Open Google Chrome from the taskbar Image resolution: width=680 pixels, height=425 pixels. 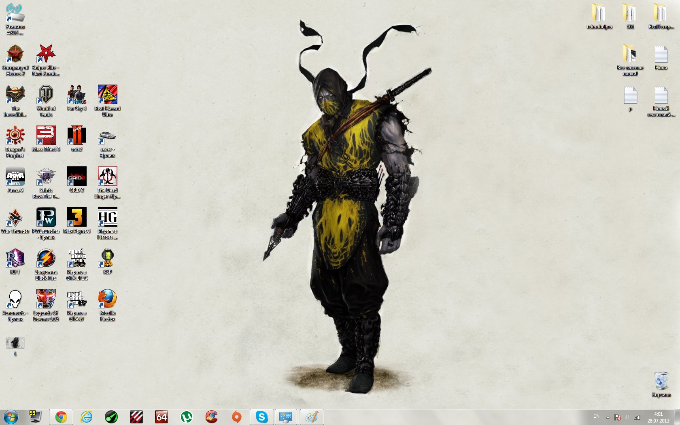(x=61, y=417)
